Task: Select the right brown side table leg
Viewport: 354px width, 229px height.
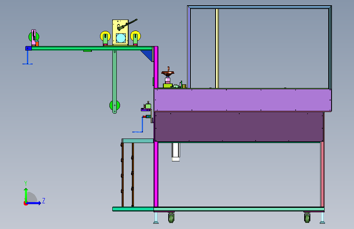Action: 133,175
